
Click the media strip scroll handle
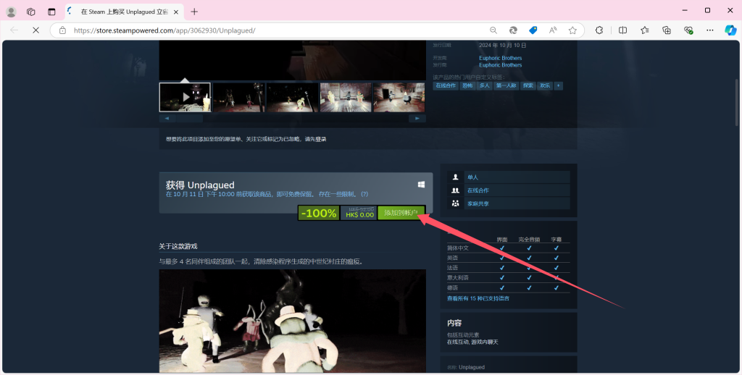click(x=191, y=118)
